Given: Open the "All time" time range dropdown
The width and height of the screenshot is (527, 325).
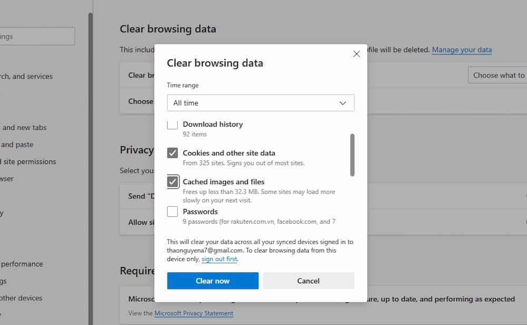Looking at the screenshot, I should click(260, 103).
